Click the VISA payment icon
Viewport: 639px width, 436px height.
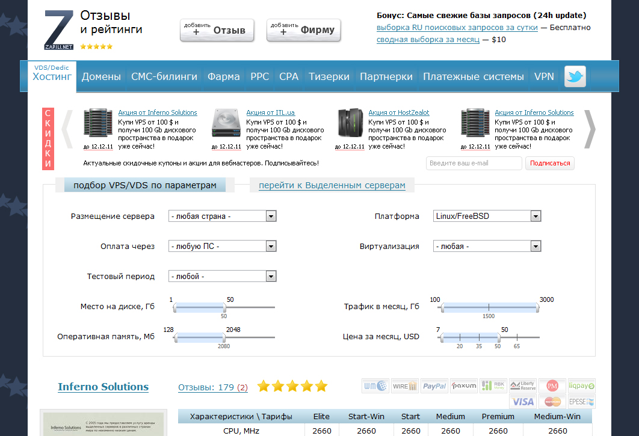(522, 401)
